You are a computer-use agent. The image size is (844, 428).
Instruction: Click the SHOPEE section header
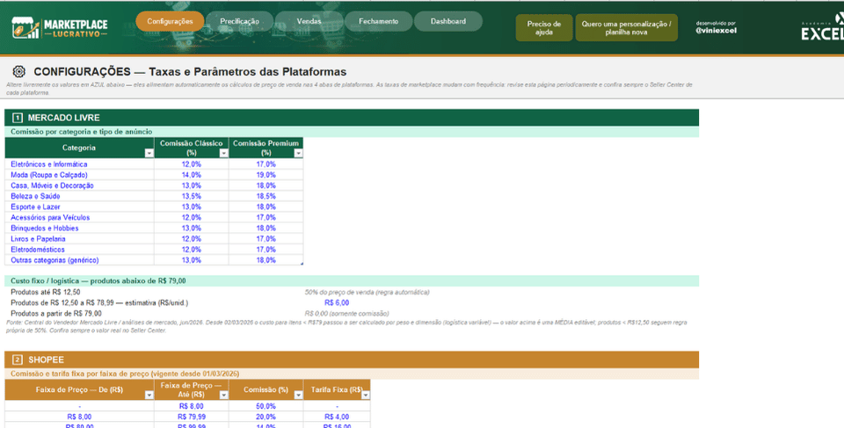pyautogui.click(x=352, y=359)
